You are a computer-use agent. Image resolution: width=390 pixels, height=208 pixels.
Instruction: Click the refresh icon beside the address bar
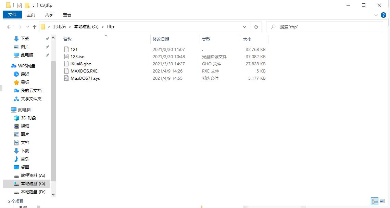coord(255,27)
